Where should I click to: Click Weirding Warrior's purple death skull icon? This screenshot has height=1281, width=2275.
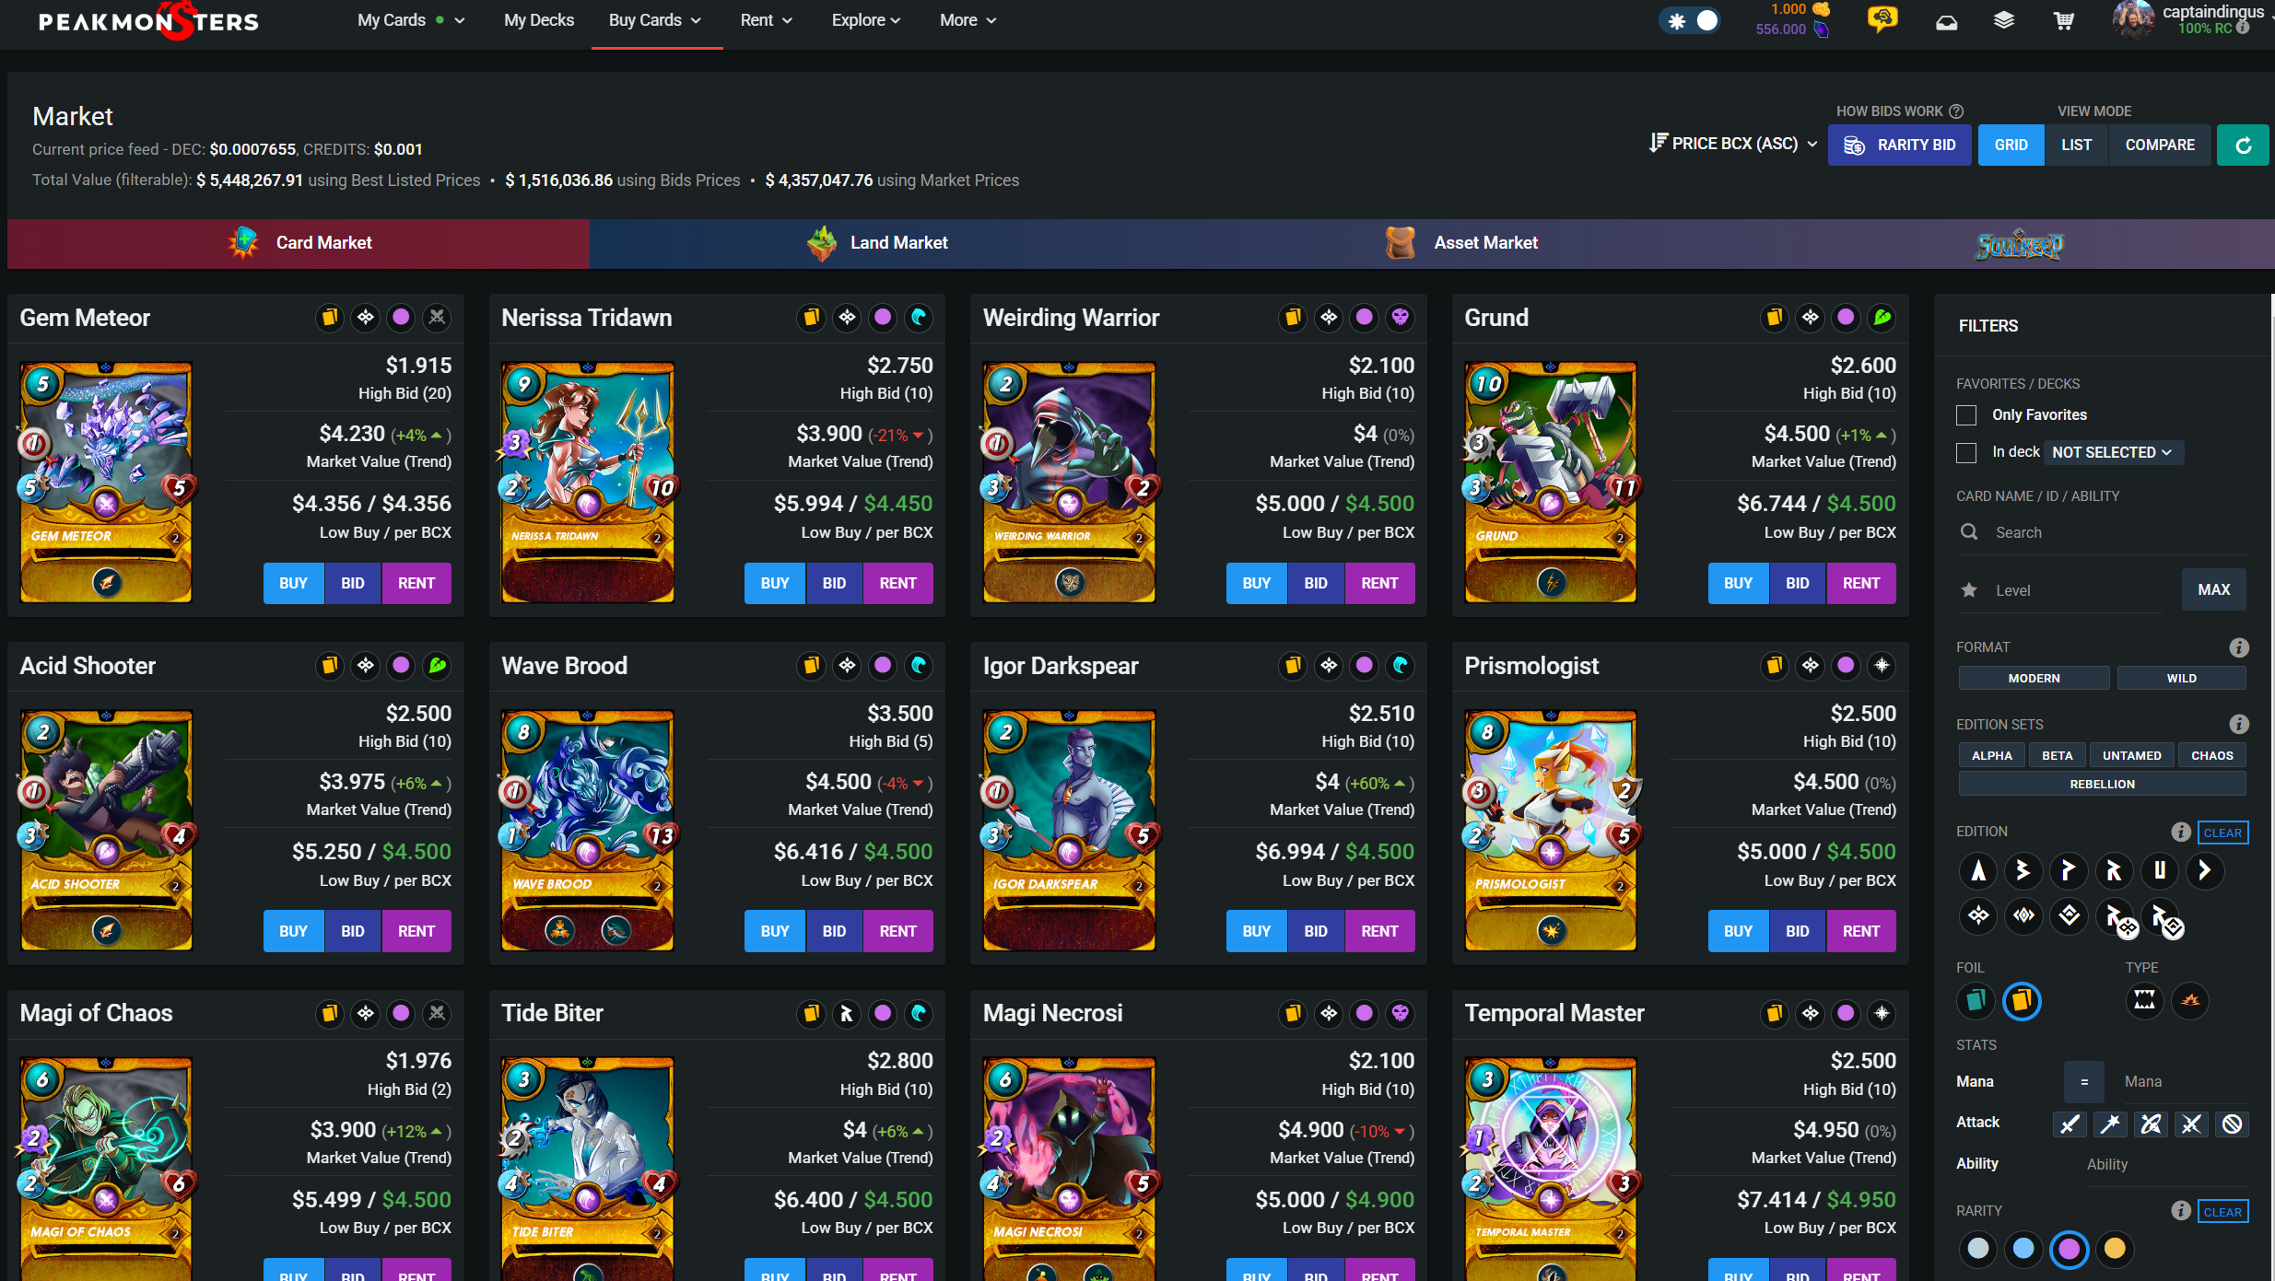point(1400,318)
